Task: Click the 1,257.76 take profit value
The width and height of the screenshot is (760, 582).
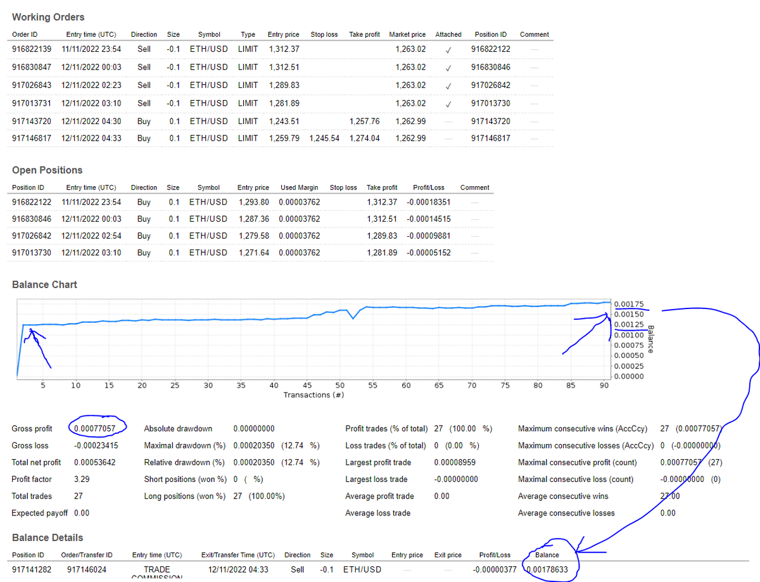Action: [364, 121]
